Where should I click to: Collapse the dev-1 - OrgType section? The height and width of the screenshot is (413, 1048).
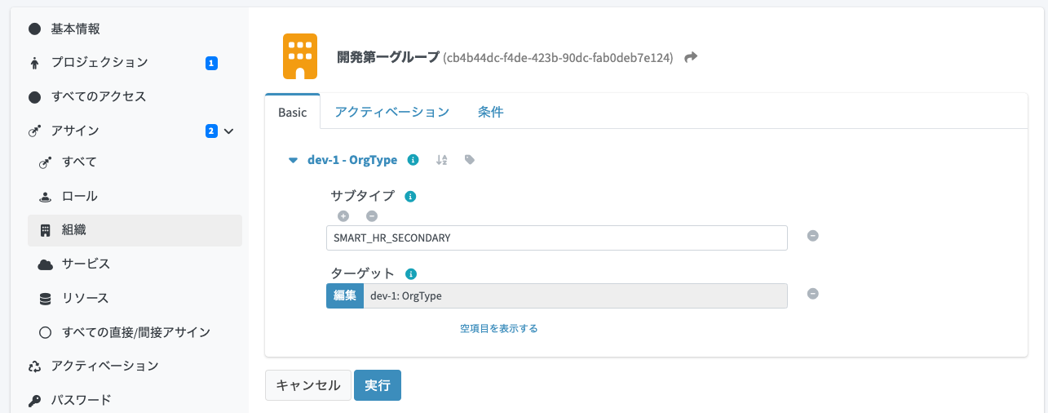click(x=294, y=160)
